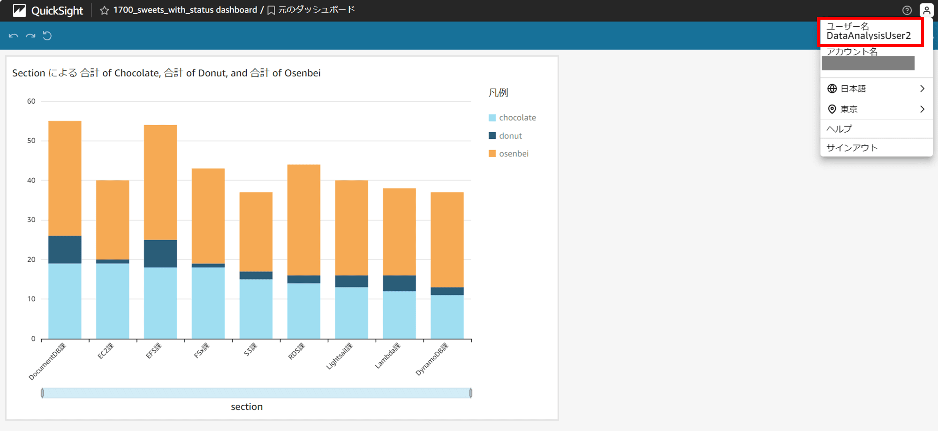Click the 元のダッシュボード bookmark label
Screen dimensions: 938x431
(317, 10)
